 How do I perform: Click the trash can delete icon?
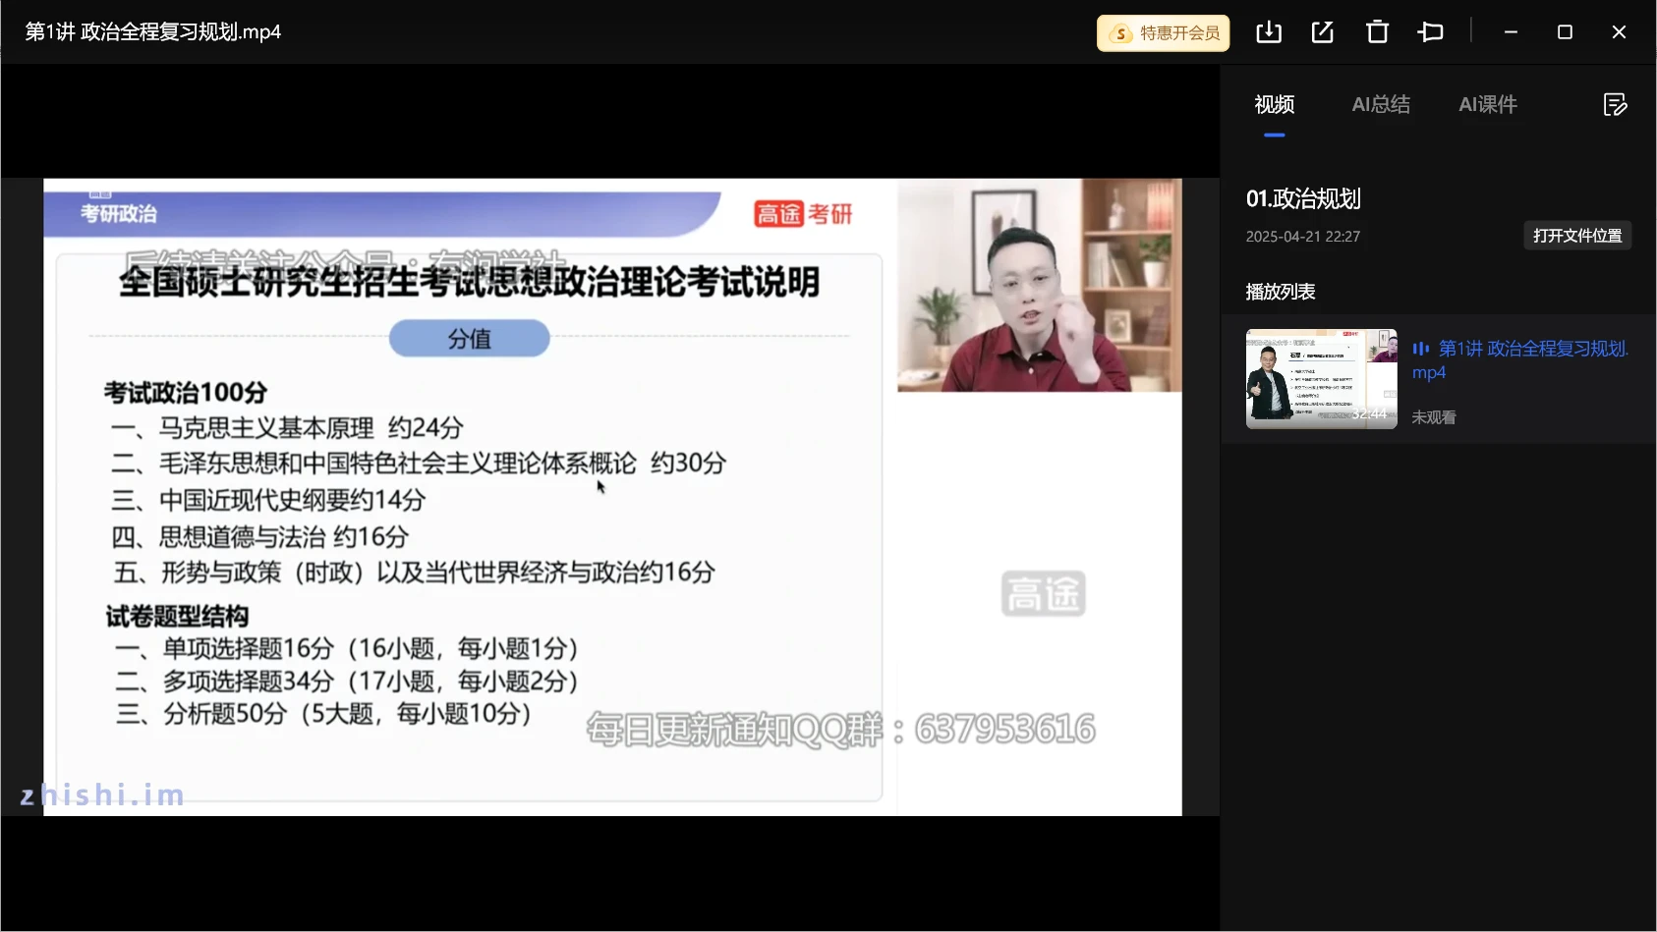coord(1377,32)
